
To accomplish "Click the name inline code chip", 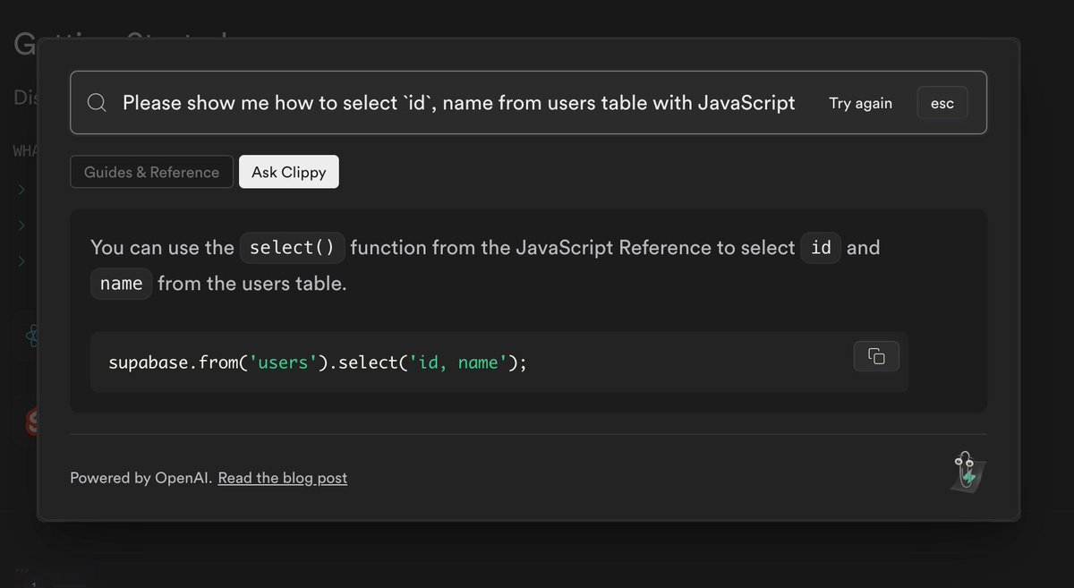I will (x=121, y=284).
